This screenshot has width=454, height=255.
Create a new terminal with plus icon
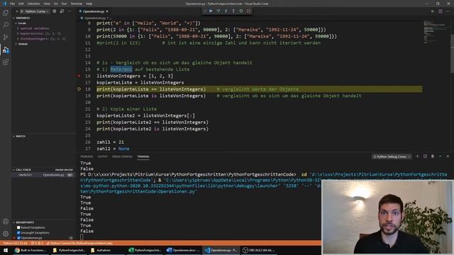coord(417,157)
